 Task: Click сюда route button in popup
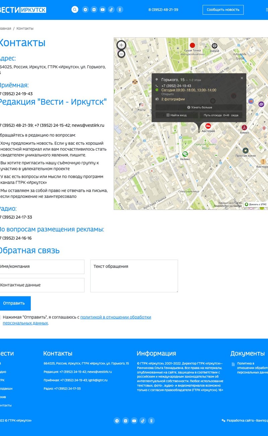pyautogui.click(x=234, y=115)
